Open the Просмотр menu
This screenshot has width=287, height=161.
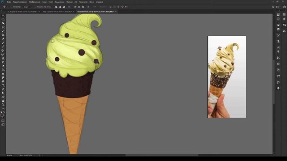pos(83,2)
